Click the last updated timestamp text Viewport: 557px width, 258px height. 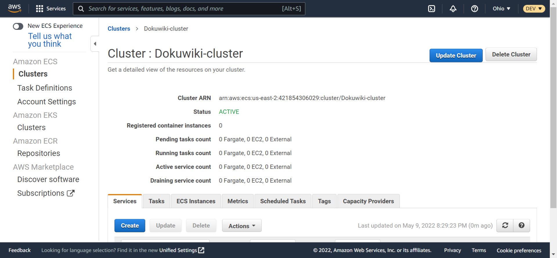425,226
